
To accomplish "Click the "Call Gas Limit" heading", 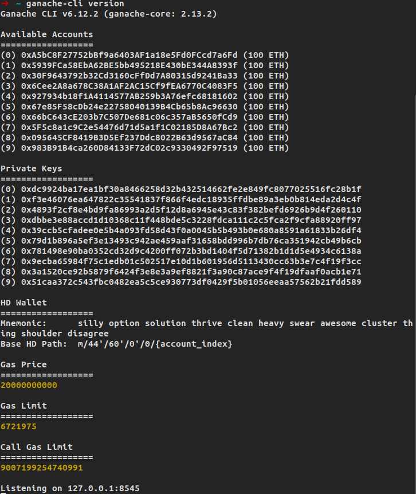I will pos(37,447).
